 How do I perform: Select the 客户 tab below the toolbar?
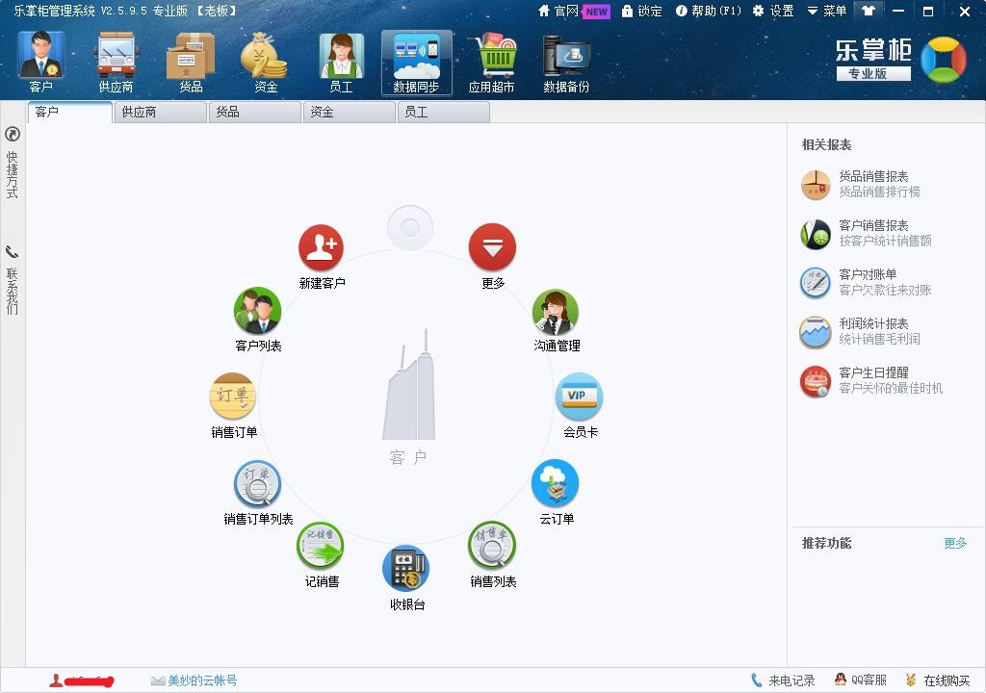(x=69, y=112)
